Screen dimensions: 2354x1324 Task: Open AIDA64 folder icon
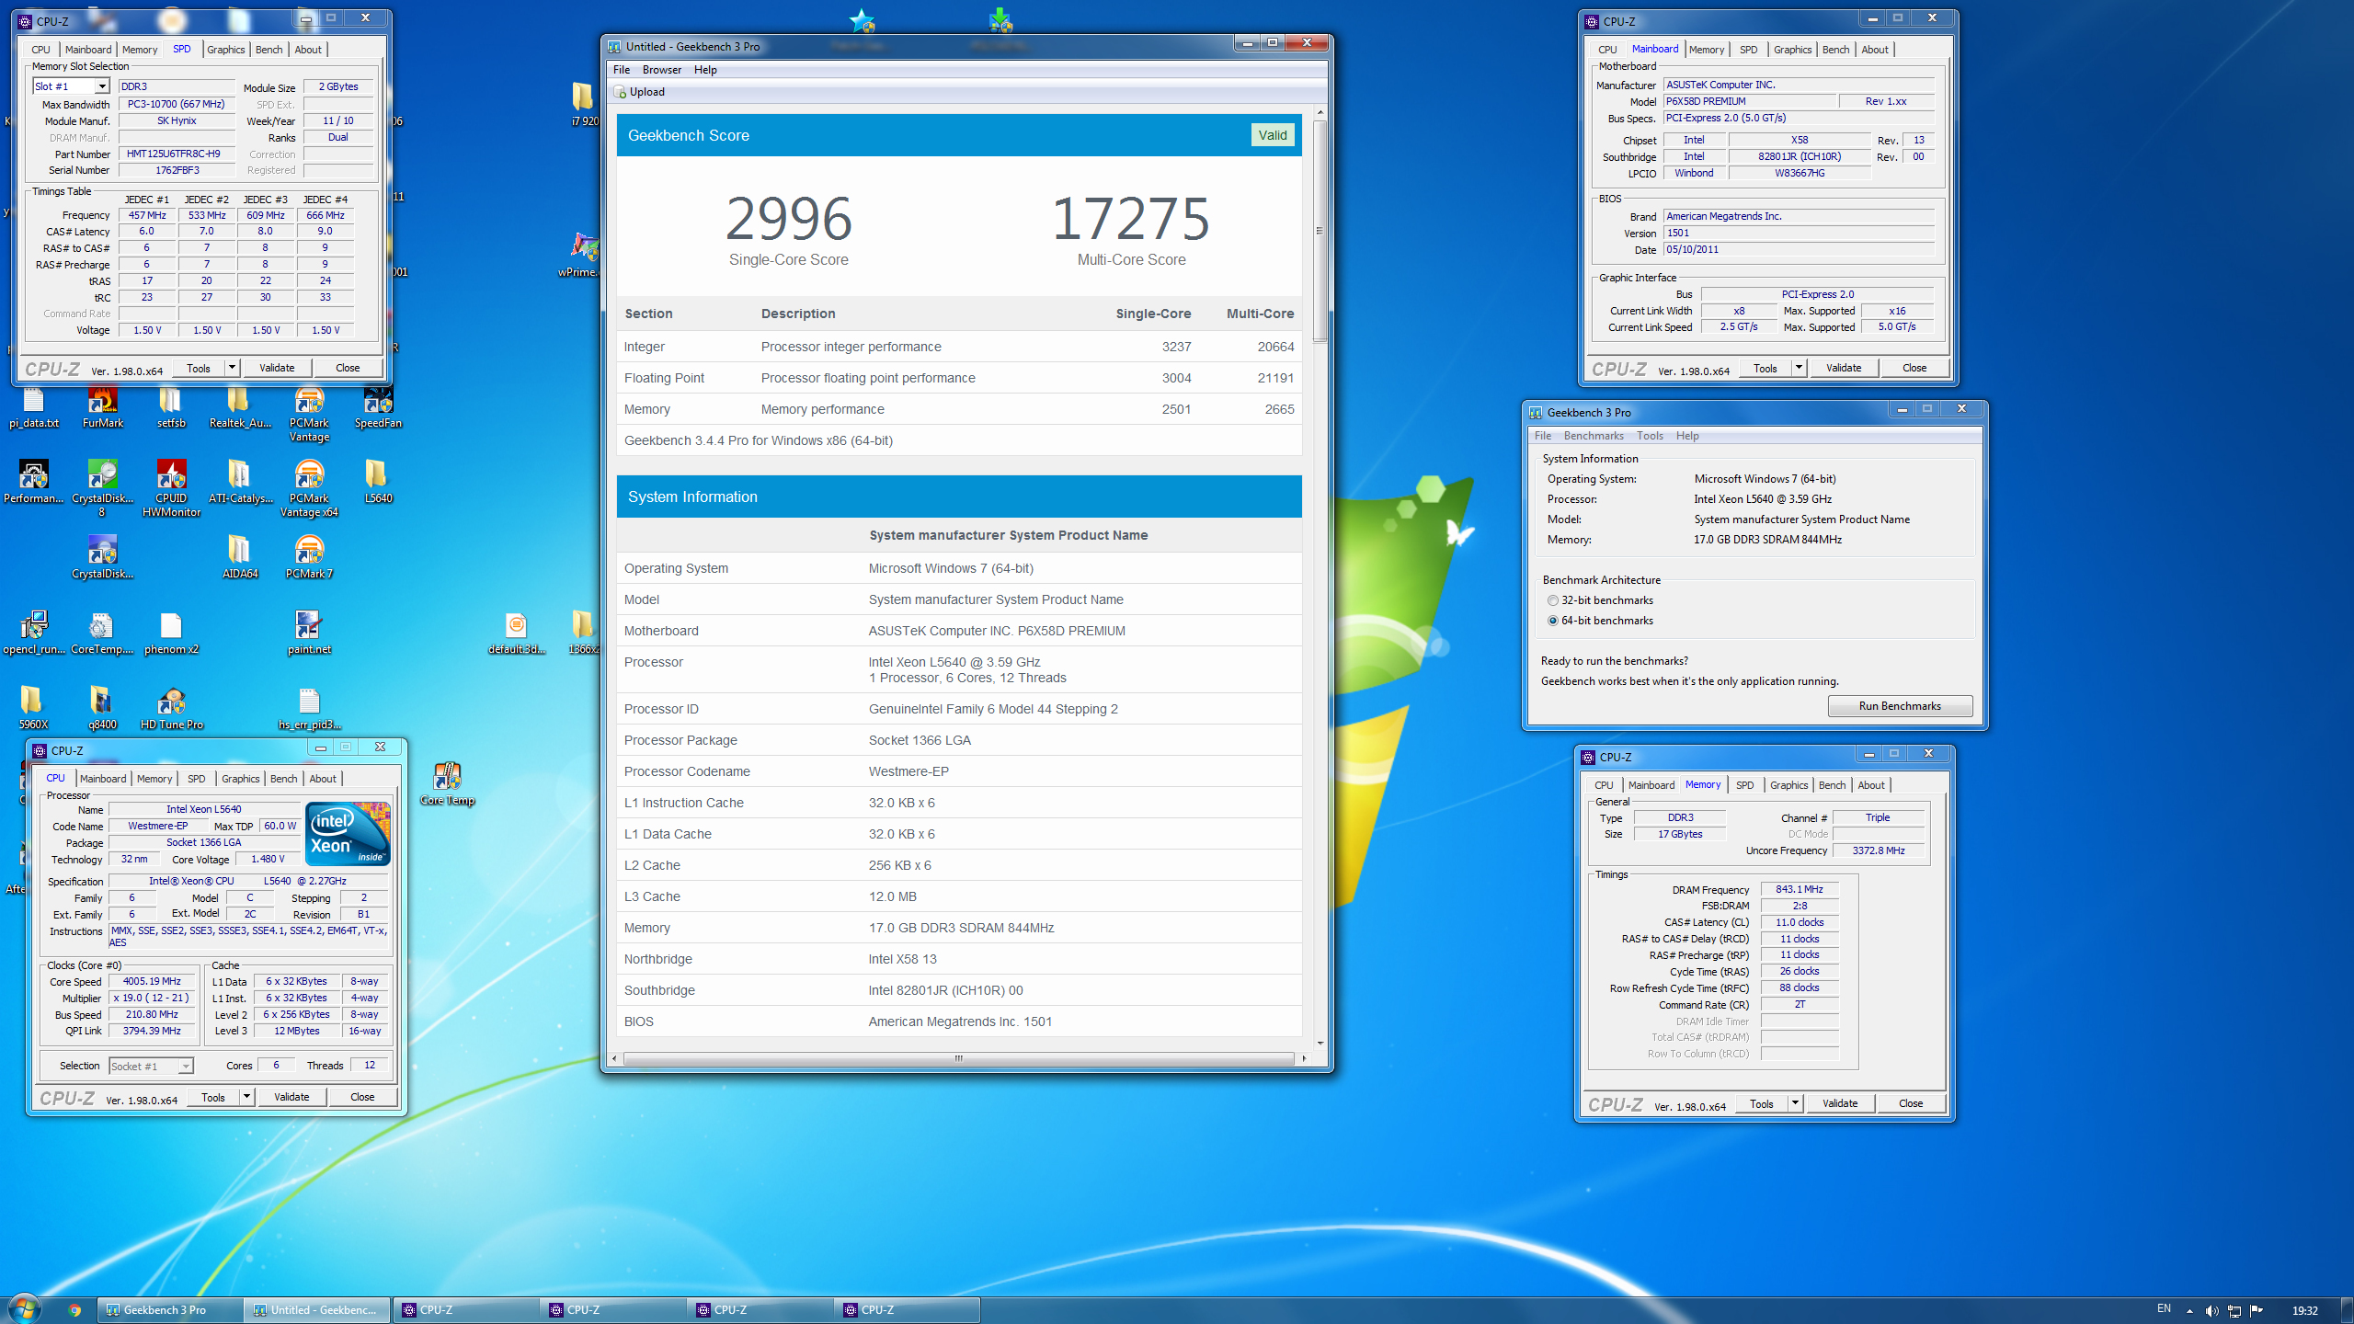click(x=240, y=558)
